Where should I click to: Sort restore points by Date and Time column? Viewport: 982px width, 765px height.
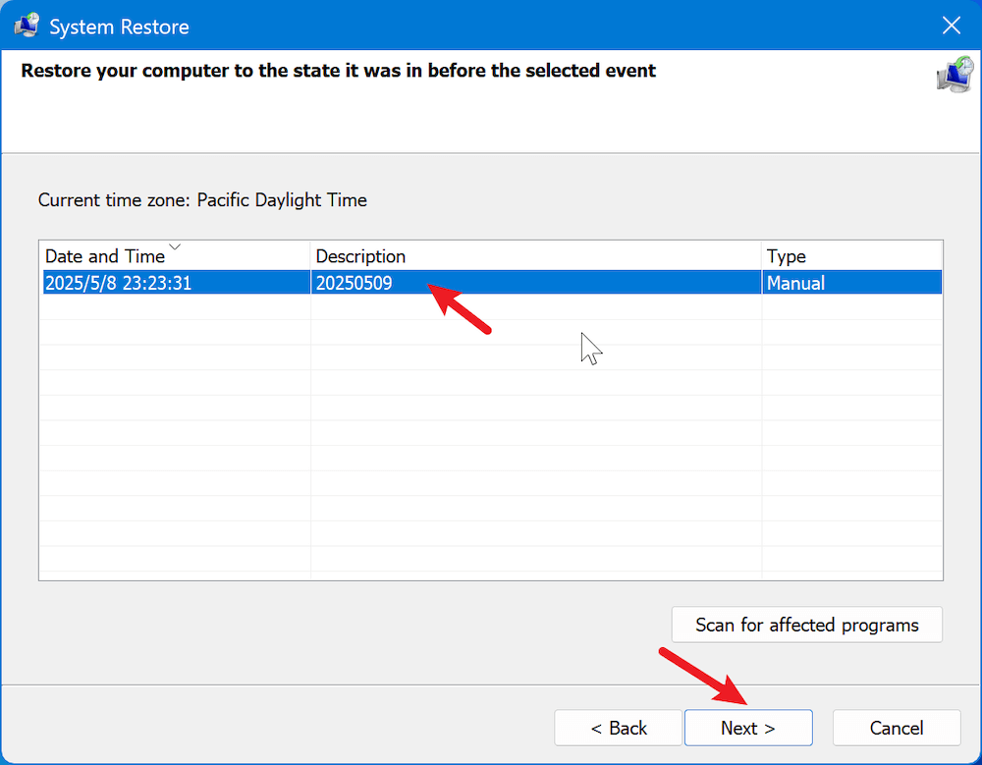108,256
